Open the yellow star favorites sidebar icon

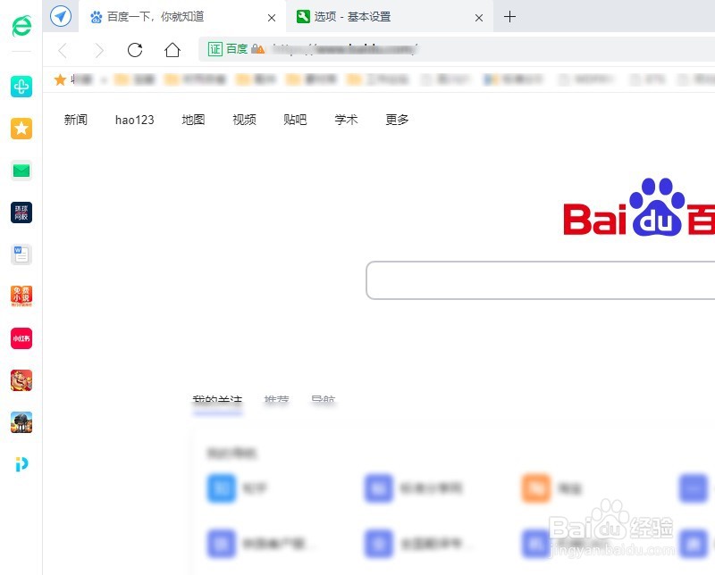21,129
